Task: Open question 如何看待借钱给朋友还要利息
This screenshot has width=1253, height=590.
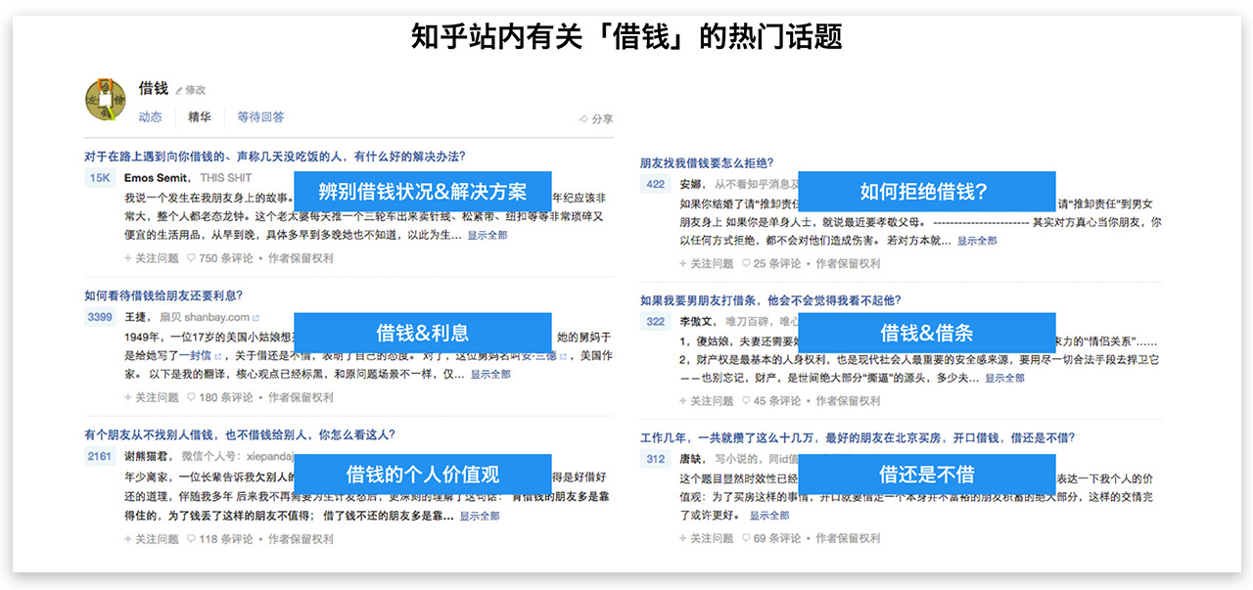Action: (163, 295)
